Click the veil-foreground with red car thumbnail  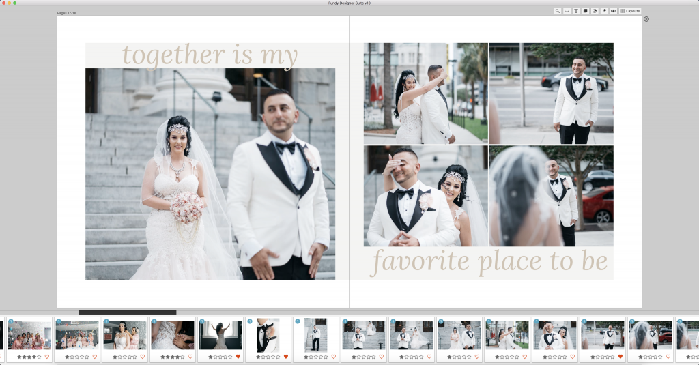tap(650, 335)
